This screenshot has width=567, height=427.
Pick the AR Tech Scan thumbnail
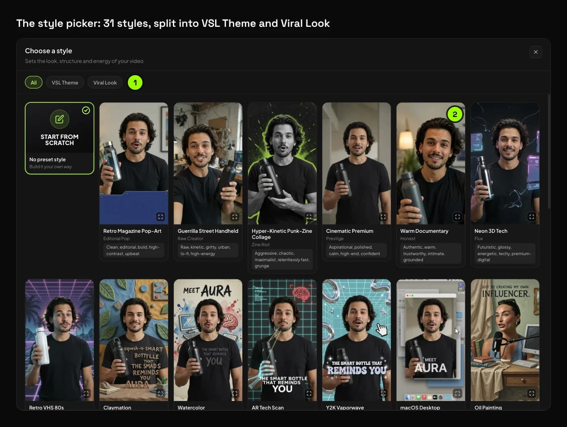click(282, 340)
